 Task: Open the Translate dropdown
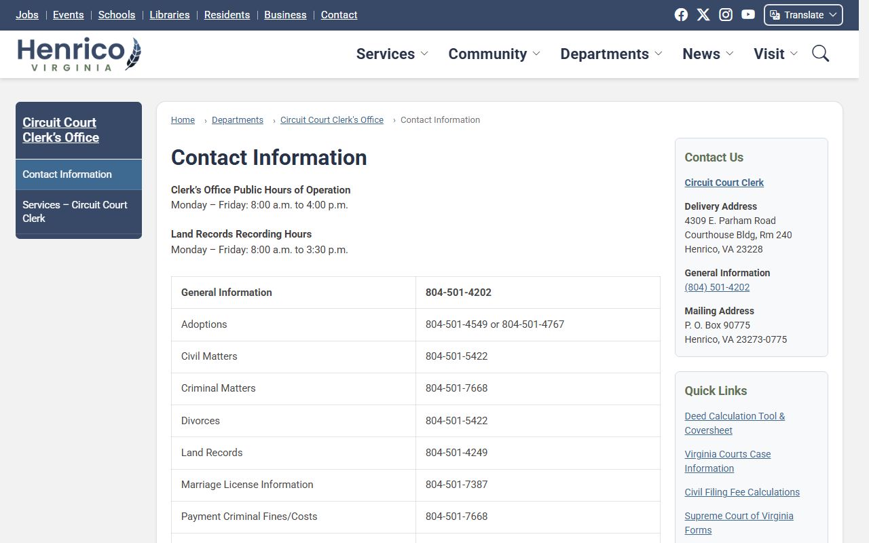tap(803, 15)
